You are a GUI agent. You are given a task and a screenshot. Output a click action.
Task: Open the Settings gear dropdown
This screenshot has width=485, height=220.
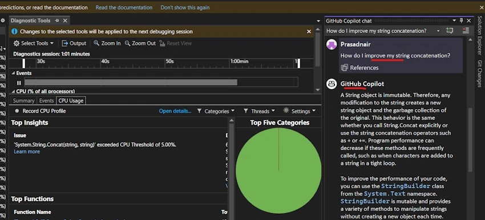point(300,111)
